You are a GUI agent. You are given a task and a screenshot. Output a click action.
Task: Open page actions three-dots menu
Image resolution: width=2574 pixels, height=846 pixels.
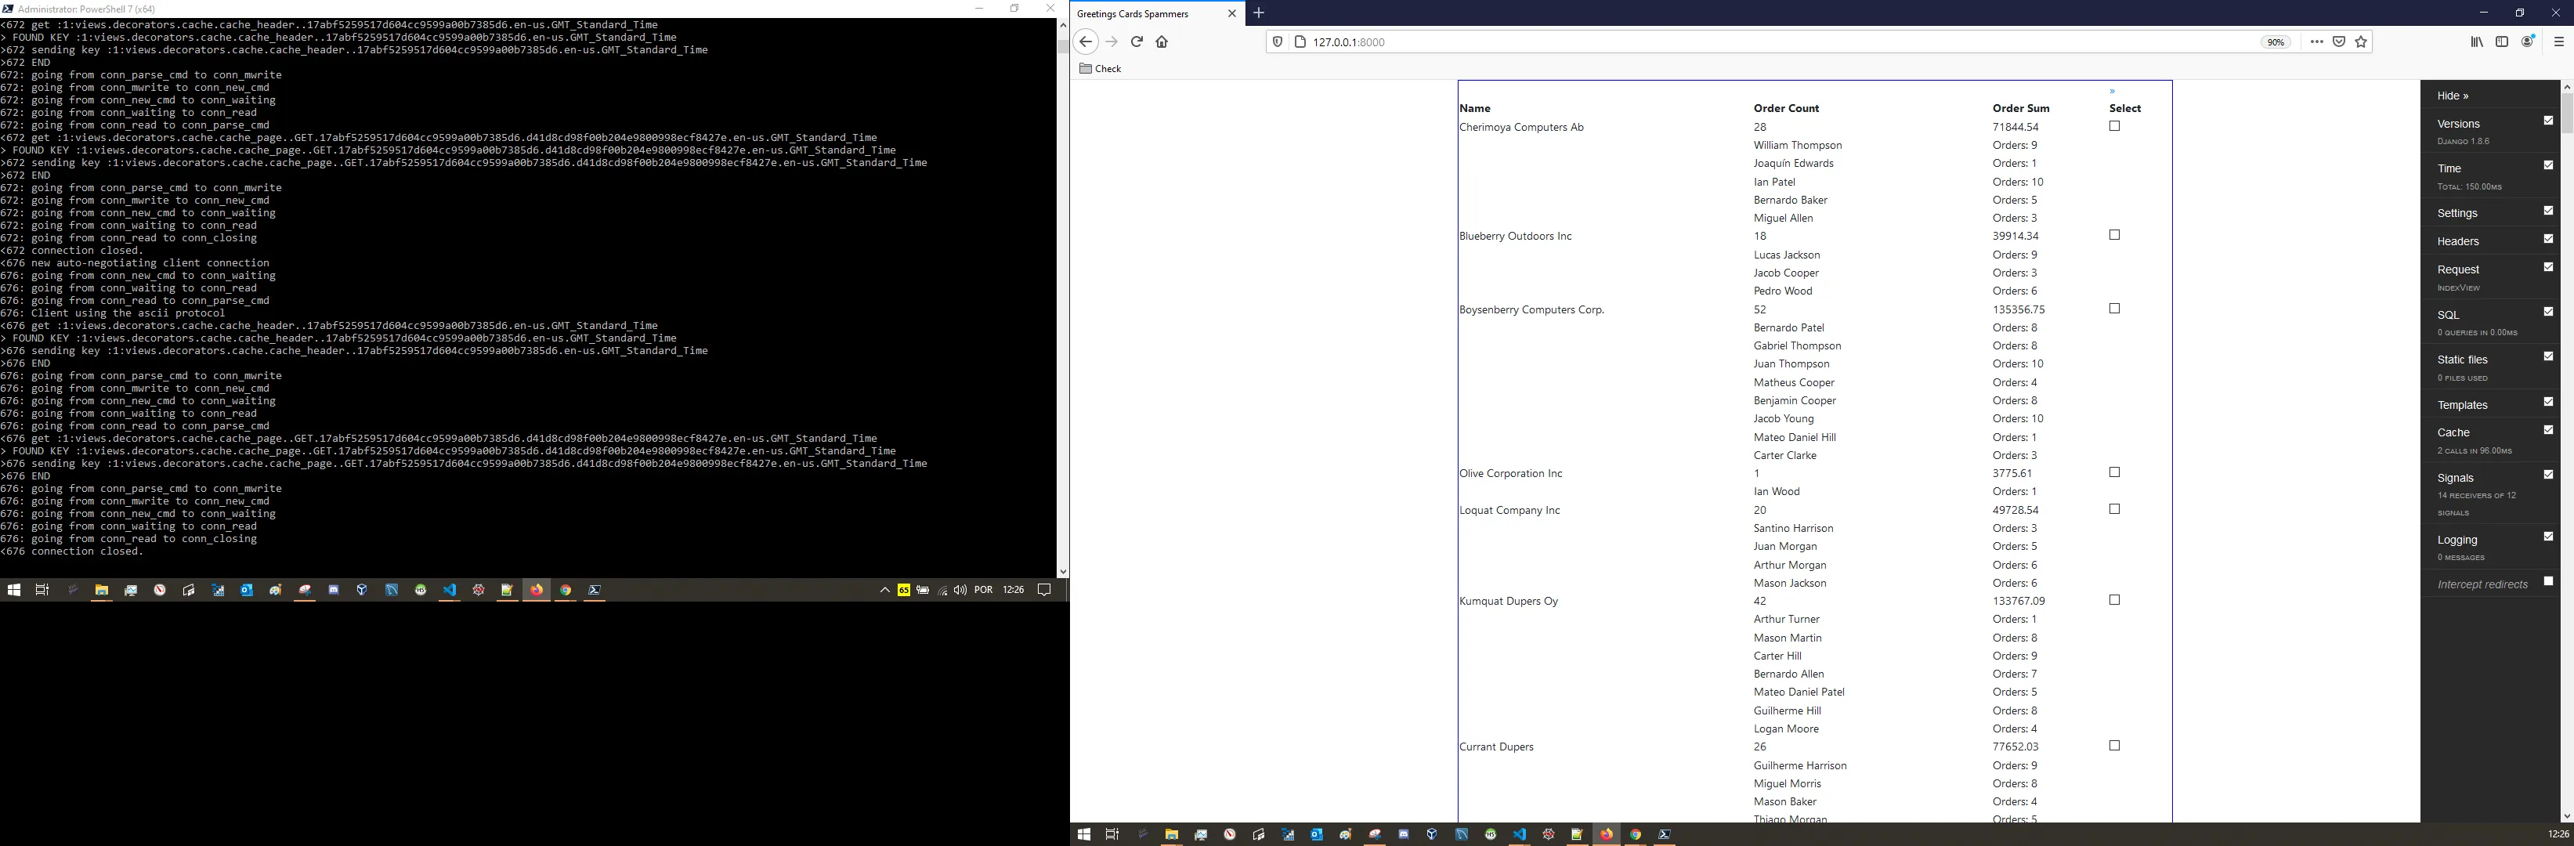pos(2316,42)
